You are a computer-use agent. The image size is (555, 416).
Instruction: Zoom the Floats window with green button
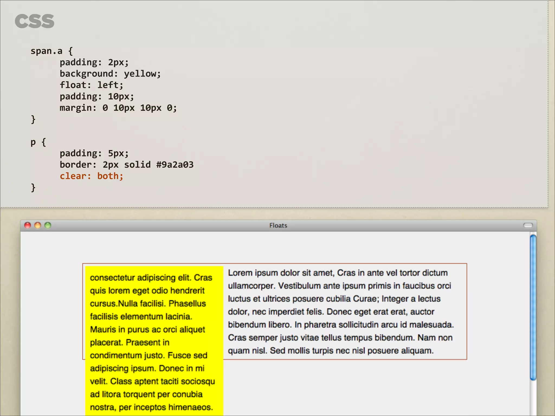pos(48,225)
